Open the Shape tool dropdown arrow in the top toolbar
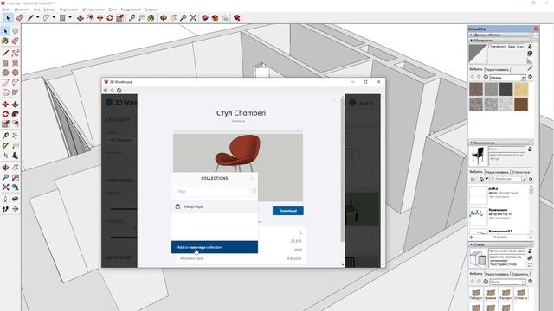Screen dimensions: 554x311 pos(70,17)
